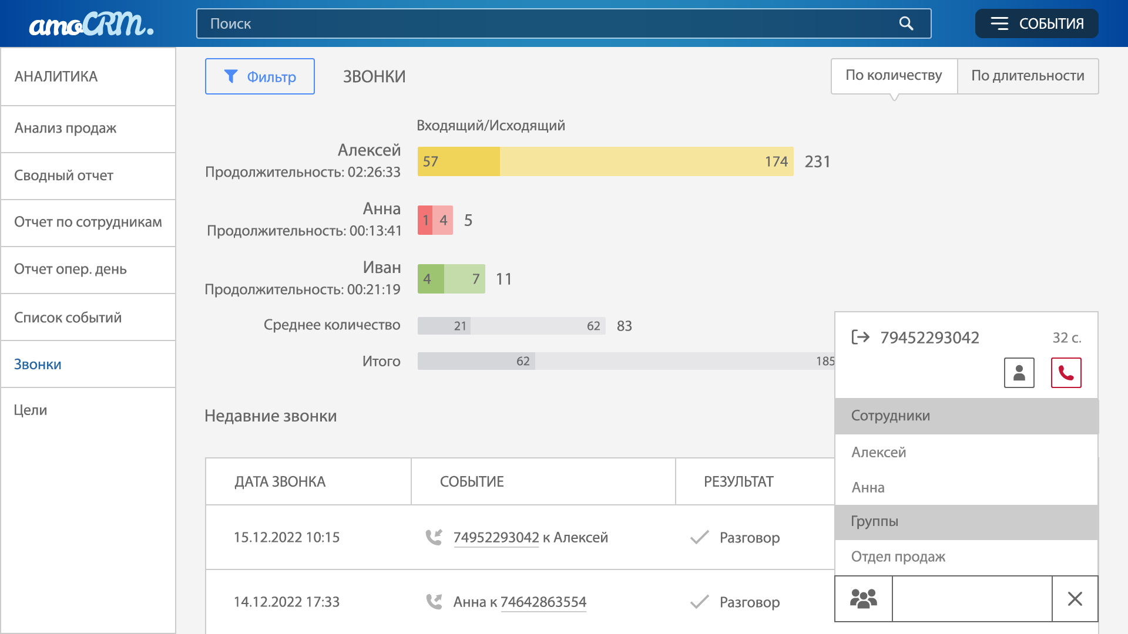The image size is (1128, 634).
Task: Open Отчет по сотрудникам
Action: pos(88,222)
